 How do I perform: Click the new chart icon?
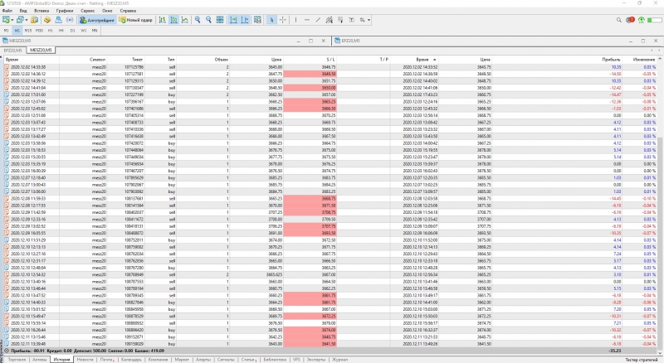point(6,20)
